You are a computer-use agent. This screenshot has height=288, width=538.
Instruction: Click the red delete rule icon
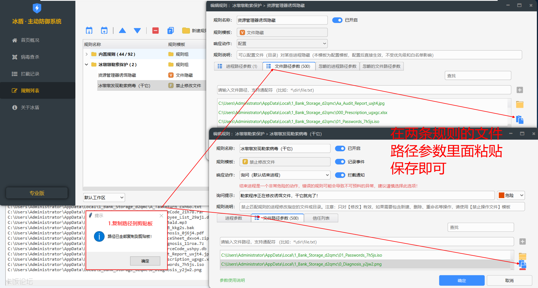point(156,31)
